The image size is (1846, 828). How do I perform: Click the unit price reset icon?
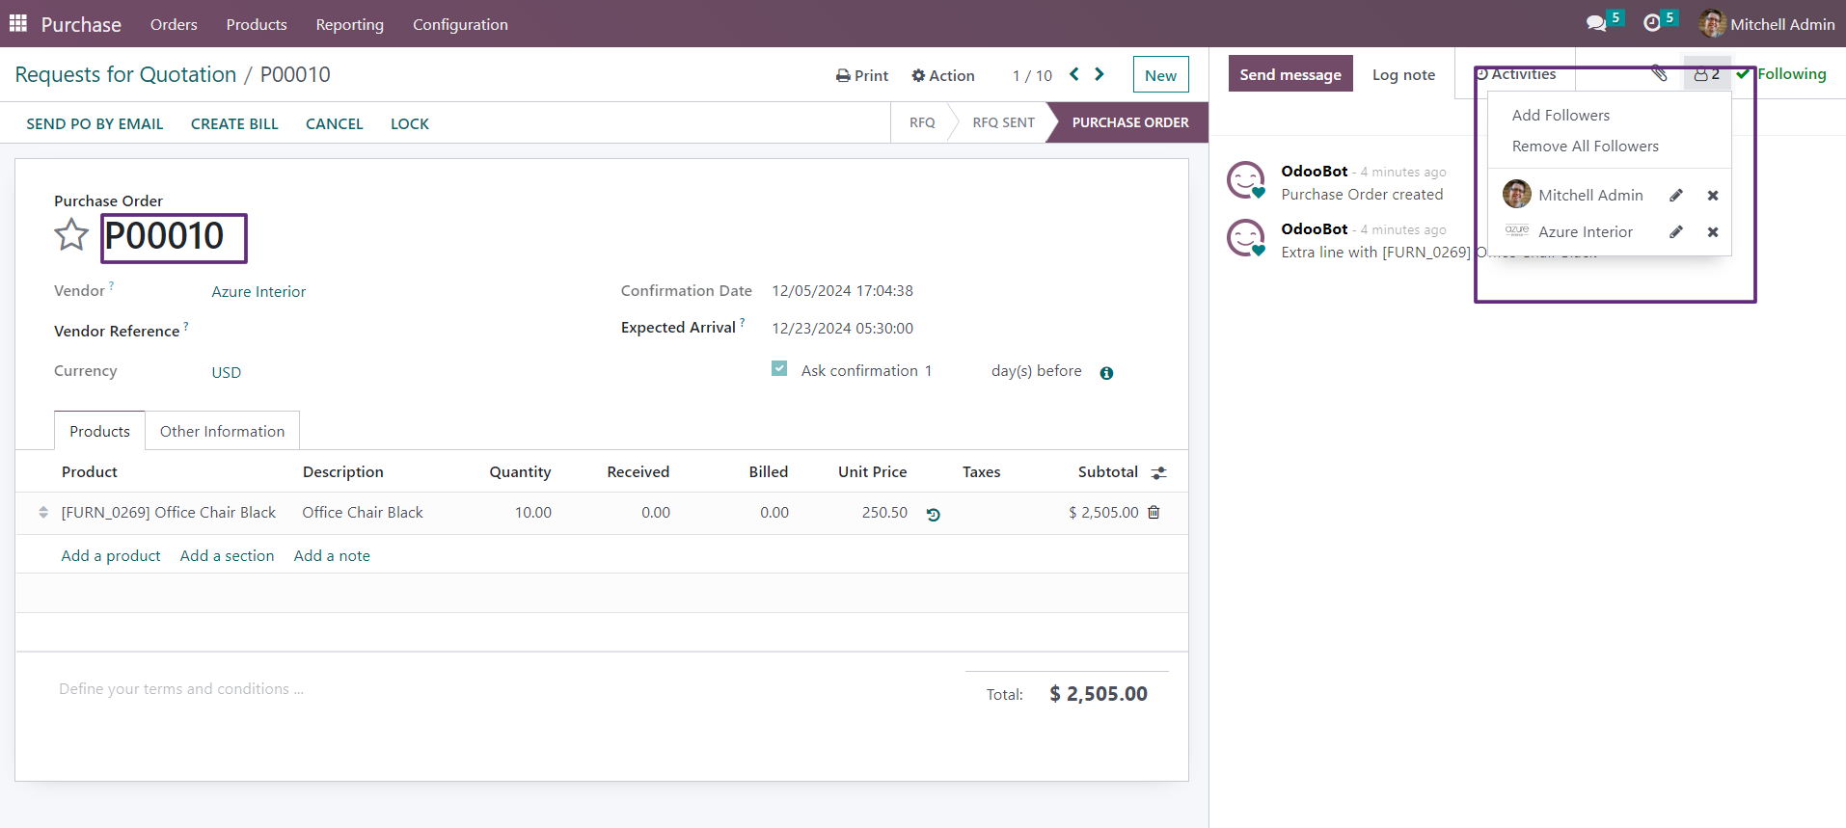pos(933,515)
